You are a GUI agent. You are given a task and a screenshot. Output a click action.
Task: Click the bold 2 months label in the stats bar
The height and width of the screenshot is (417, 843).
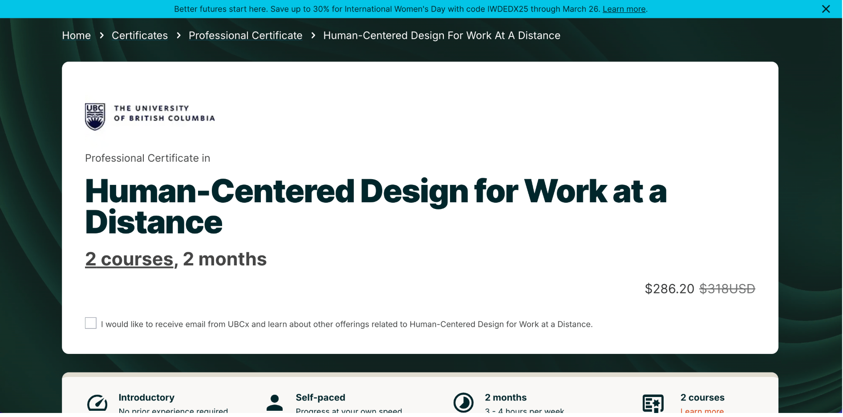click(x=506, y=397)
